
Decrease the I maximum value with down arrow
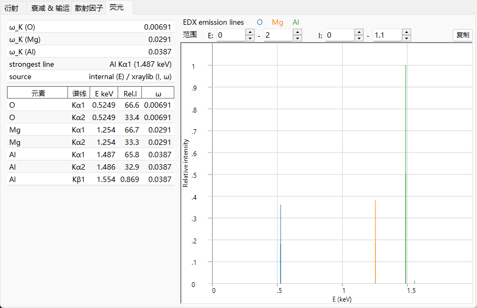coord(407,38)
